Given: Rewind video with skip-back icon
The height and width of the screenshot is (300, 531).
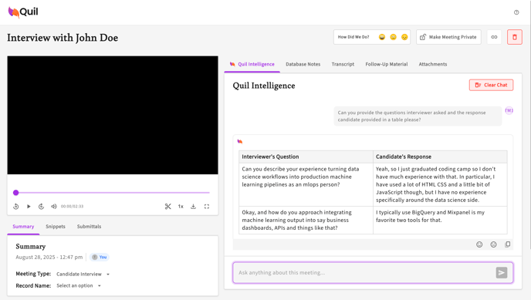Looking at the screenshot, I should [16, 207].
